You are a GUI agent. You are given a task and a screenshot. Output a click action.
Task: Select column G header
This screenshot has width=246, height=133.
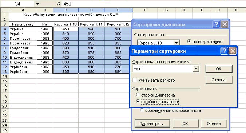[167, 10]
